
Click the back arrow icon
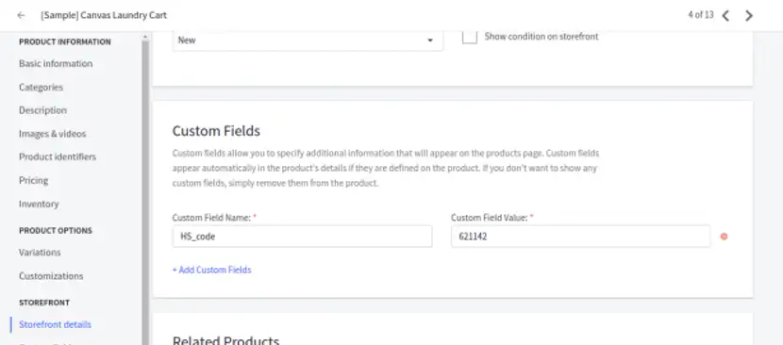click(x=21, y=15)
